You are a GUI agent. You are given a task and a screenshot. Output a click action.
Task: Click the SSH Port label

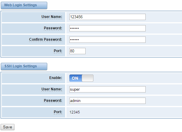(58, 112)
